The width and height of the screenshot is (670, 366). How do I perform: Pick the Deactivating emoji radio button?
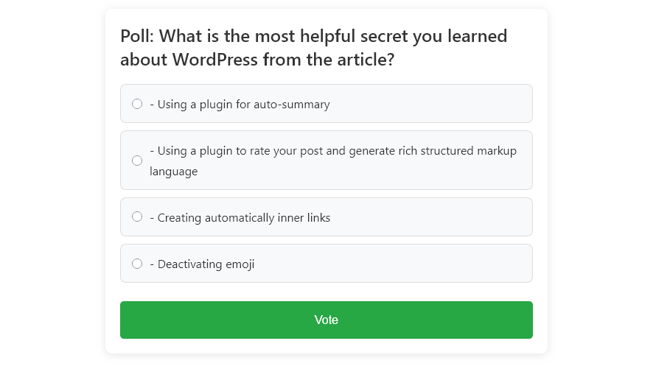click(x=137, y=264)
